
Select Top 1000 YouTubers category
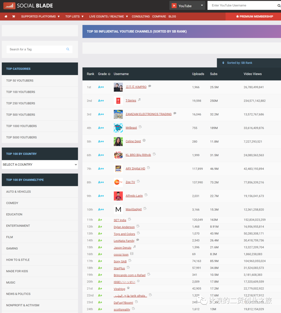[x=40, y=126]
